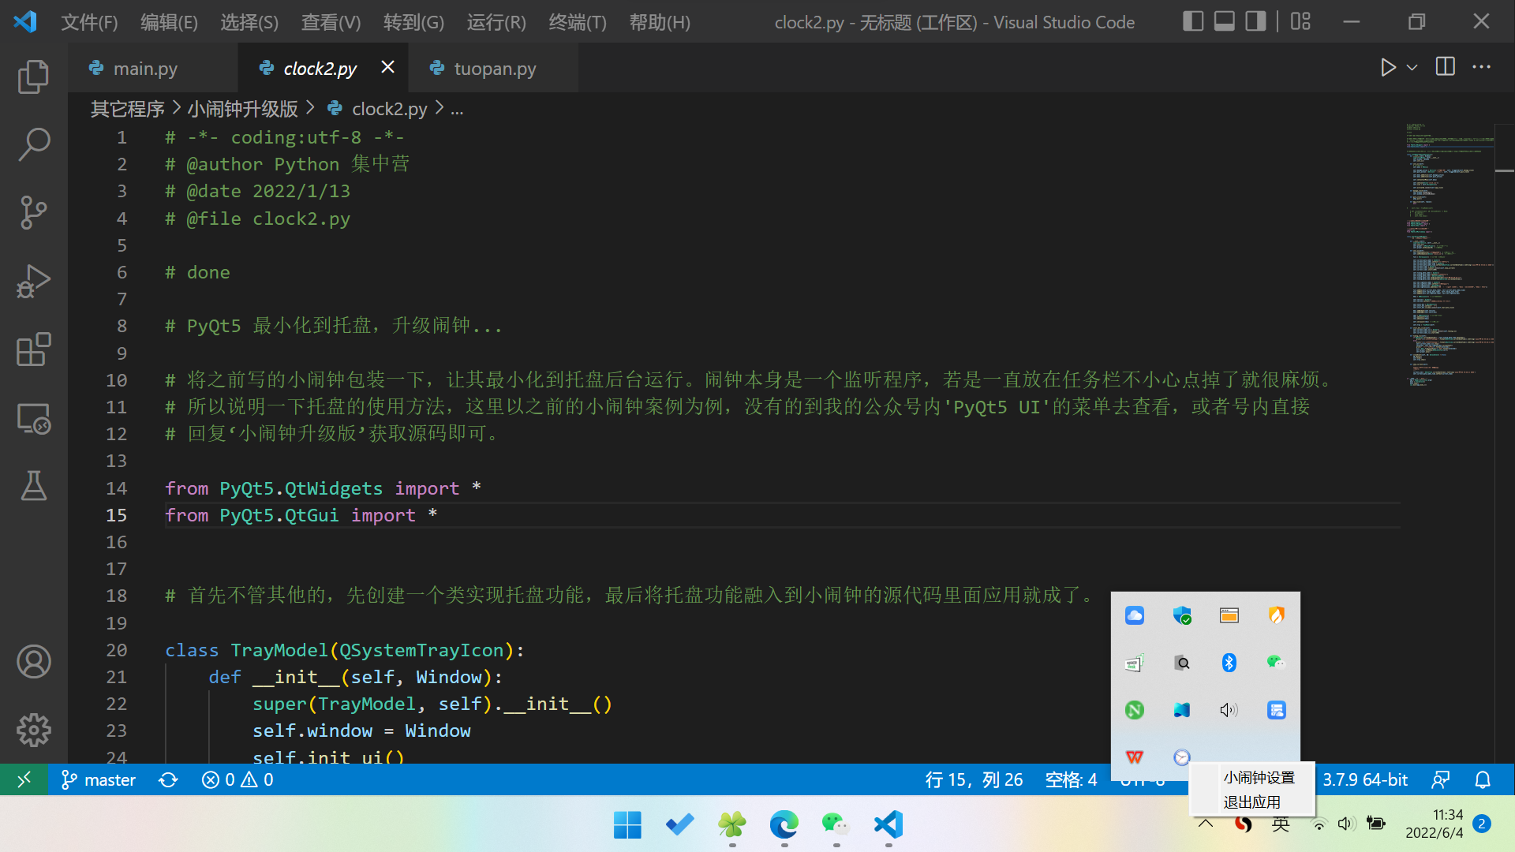The width and height of the screenshot is (1515, 852).
Task: Open the Extensions view
Action: click(33, 349)
